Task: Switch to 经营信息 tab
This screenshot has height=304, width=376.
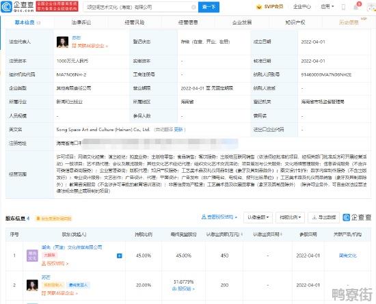Action: 188,23
